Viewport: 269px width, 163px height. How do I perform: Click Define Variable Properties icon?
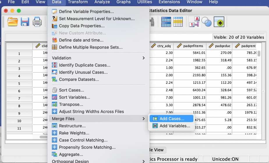coord(54,11)
